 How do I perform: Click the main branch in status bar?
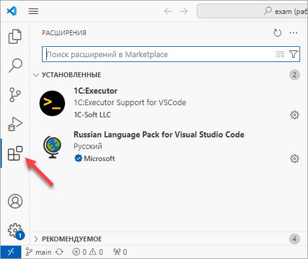[x=38, y=252]
